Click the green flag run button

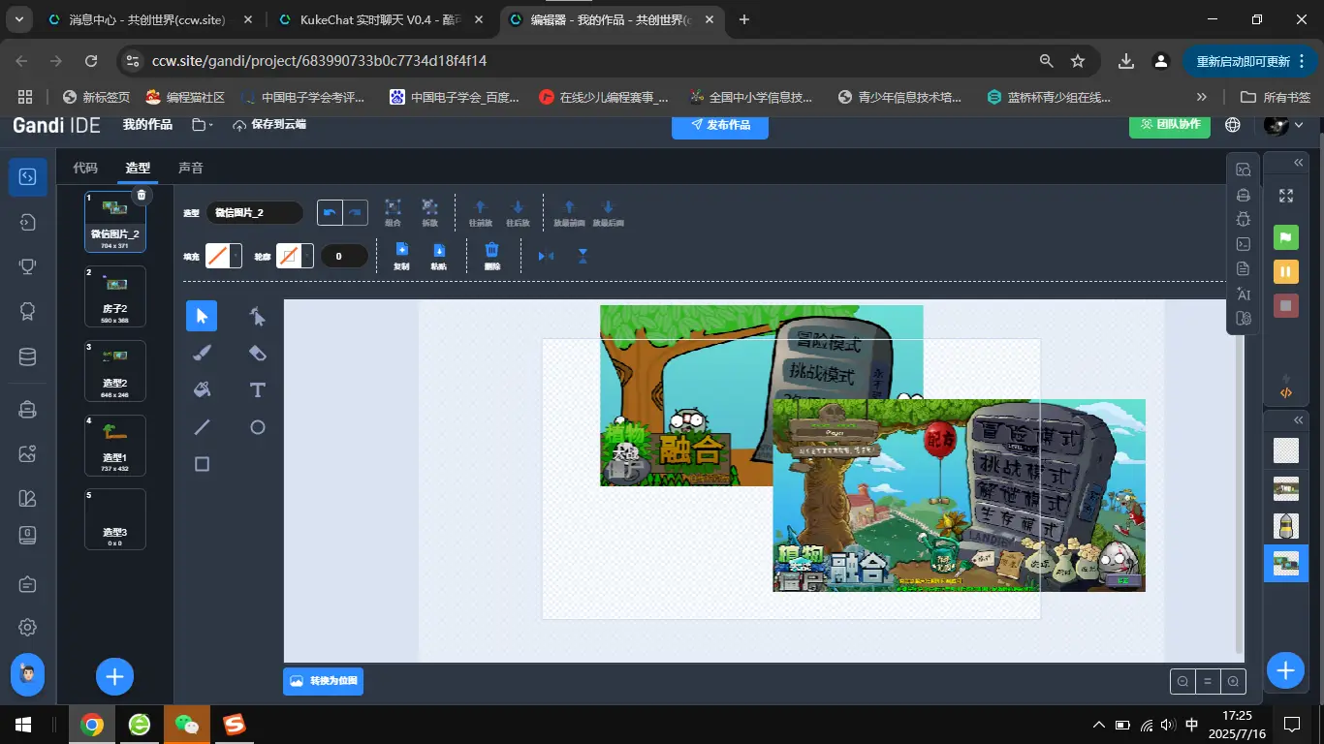pos(1285,237)
